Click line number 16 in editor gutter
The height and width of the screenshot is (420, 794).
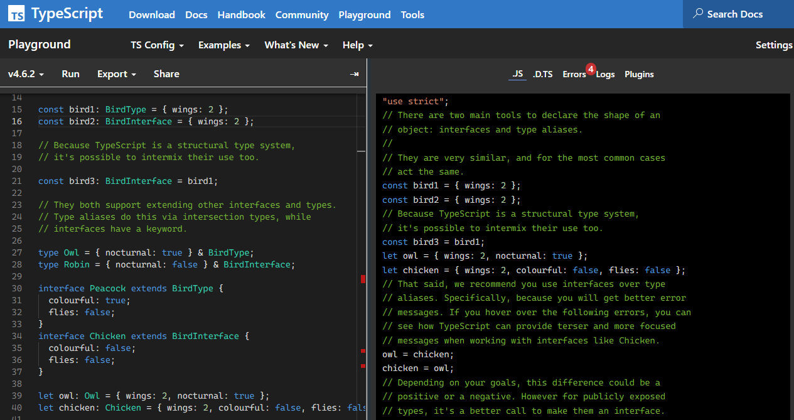pyautogui.click(x=16, y=121)
